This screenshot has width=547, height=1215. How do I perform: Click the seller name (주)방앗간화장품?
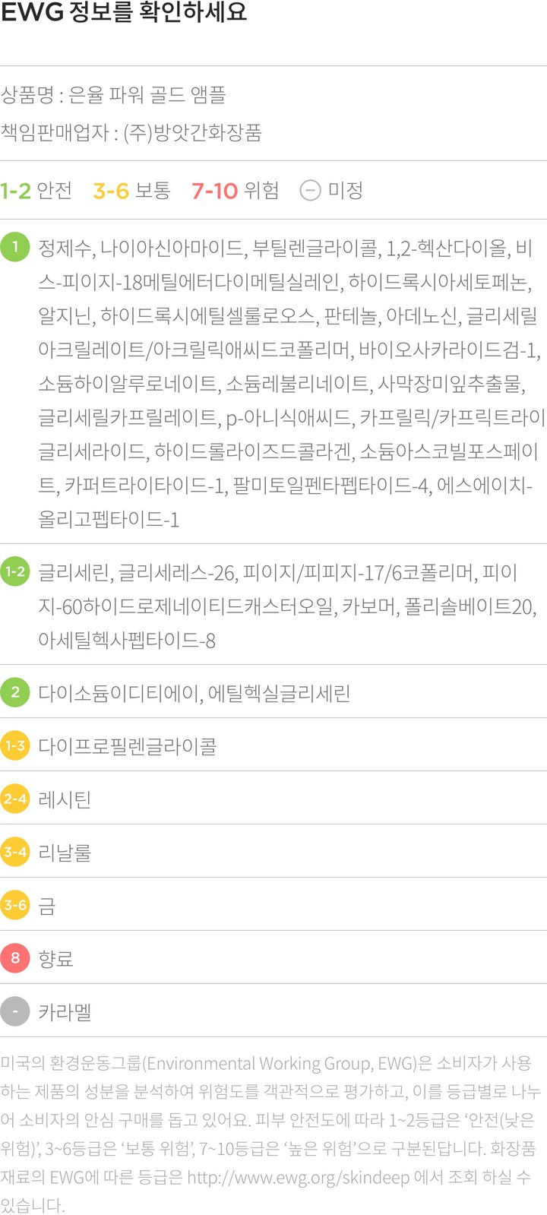(192, 133)
